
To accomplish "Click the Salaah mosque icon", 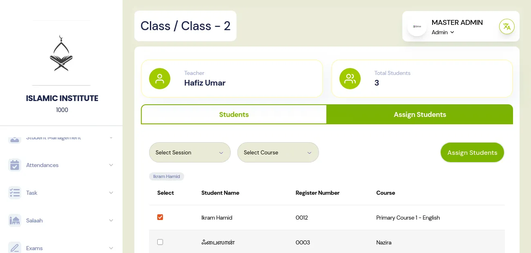I will (15, 220).
